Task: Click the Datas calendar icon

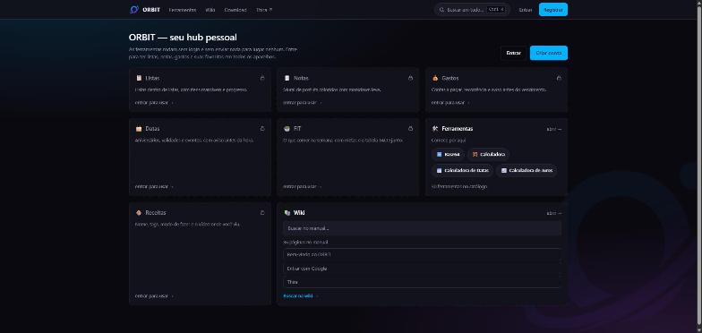Action: click(139, 129)
